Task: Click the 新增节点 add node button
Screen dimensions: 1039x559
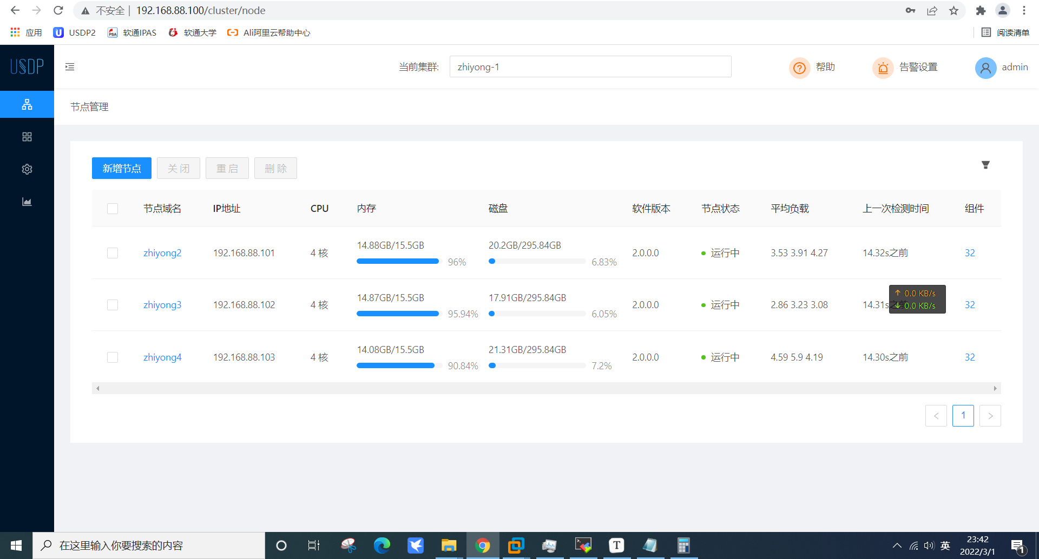Action: [121, 168]
